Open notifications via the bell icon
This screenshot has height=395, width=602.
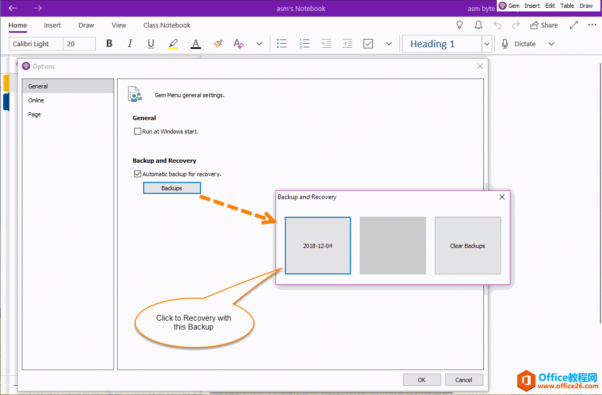478,25
